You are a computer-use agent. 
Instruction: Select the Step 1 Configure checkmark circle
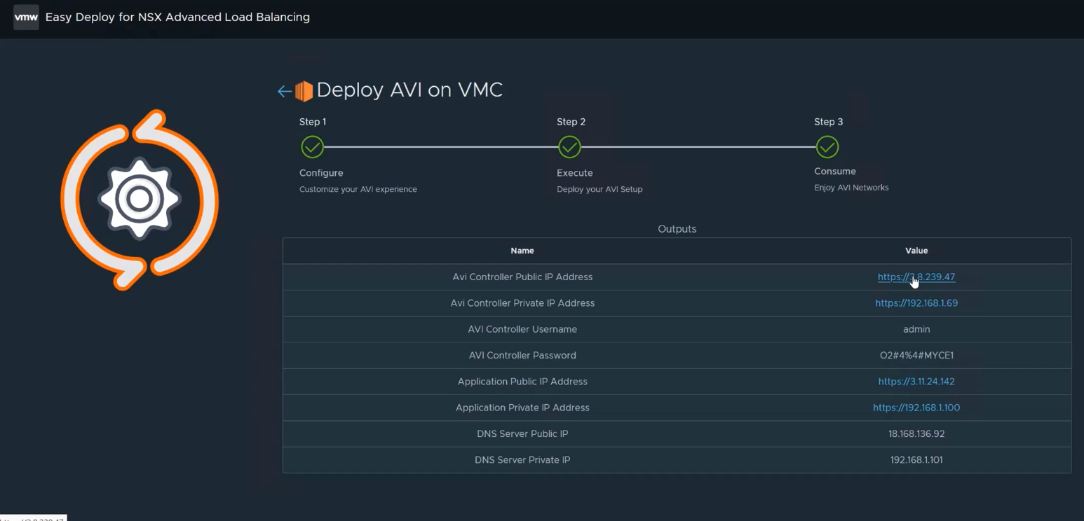point(312,147)
